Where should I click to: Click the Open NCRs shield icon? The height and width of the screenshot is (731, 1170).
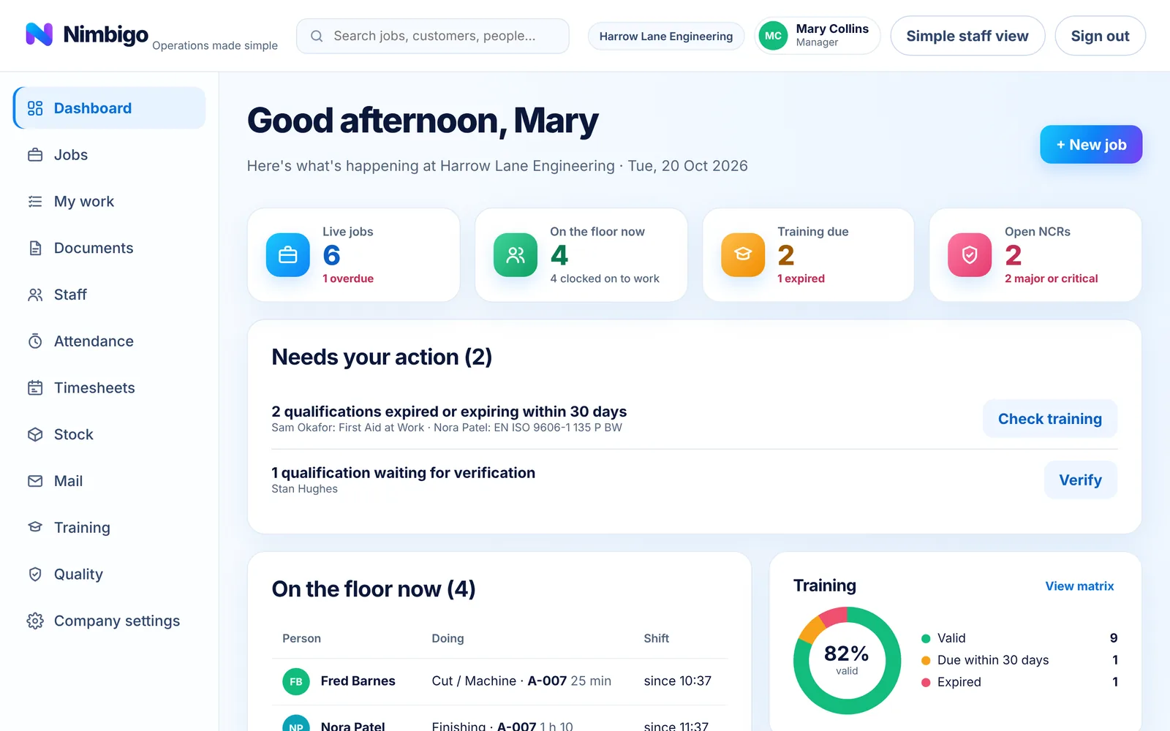[970, 255]
